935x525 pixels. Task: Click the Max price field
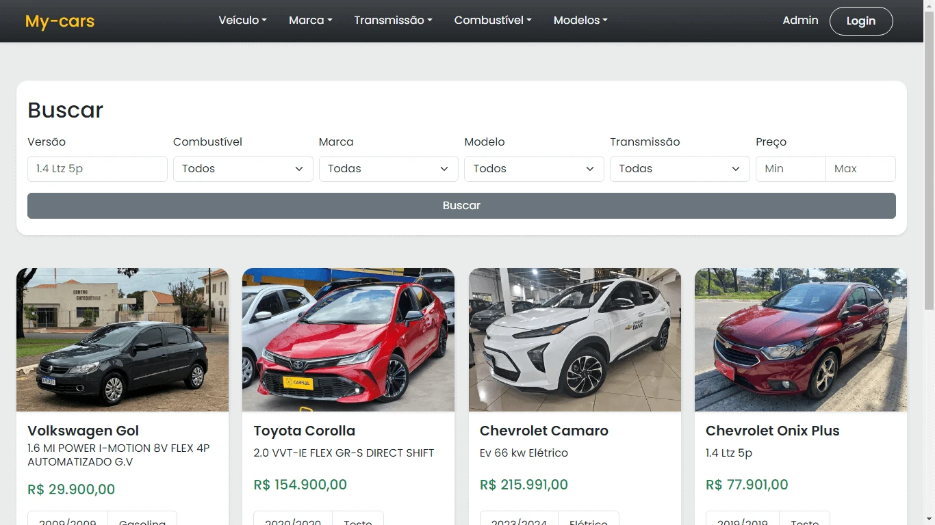[861, 168]
